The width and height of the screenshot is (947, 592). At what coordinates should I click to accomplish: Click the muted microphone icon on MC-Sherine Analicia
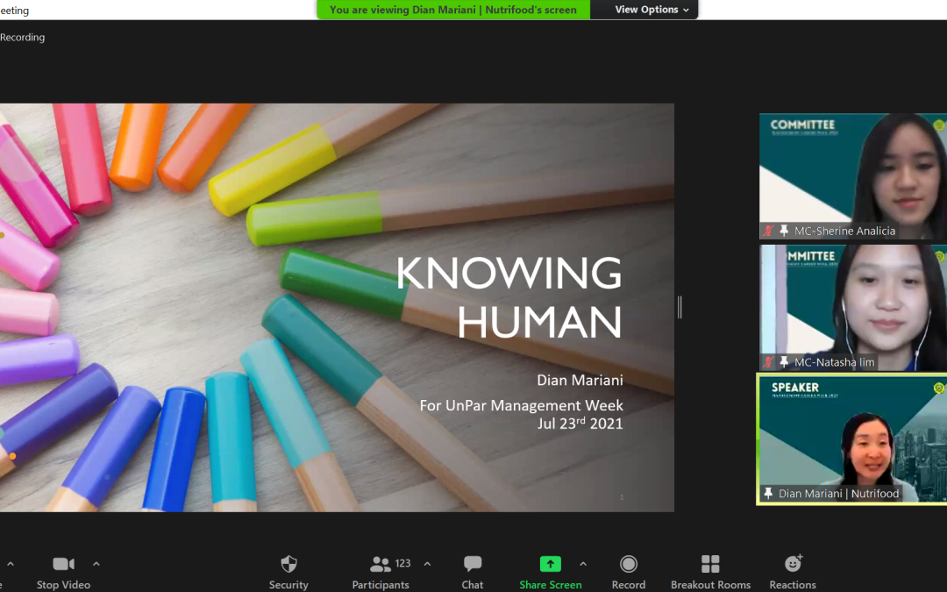[769, 231]
